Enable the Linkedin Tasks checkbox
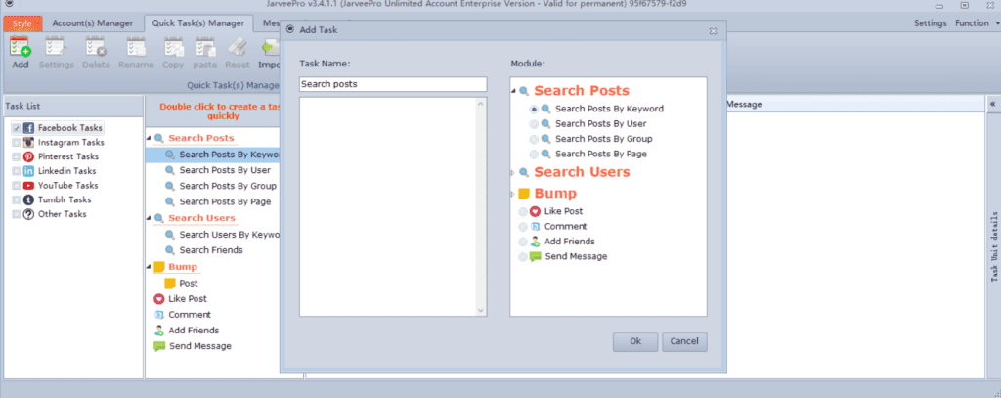This screenshot has height=398, width=1001. 16,171
